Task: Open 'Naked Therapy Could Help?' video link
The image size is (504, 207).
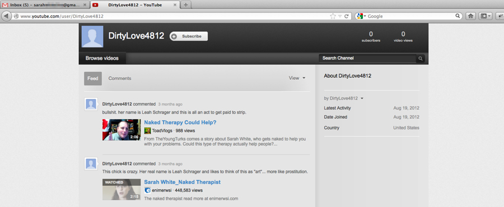Action: point(180,122)
